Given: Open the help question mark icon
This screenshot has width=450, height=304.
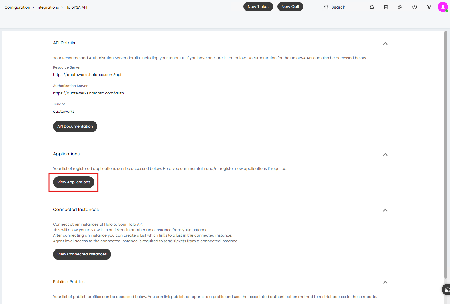Looking at the screenshot, I should tap(429, 7).
